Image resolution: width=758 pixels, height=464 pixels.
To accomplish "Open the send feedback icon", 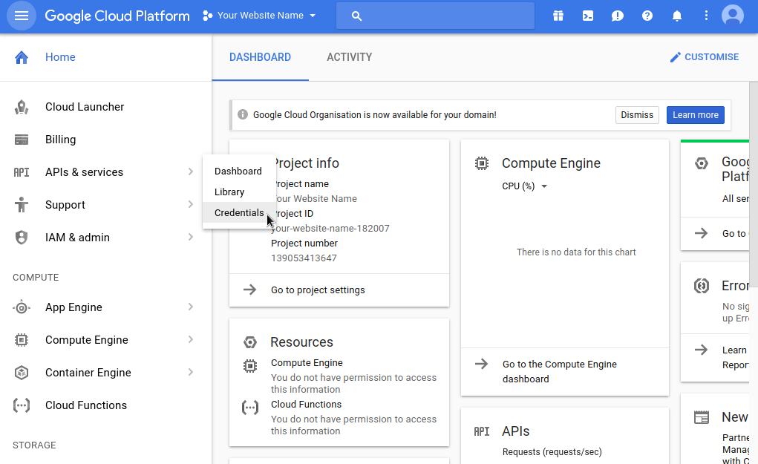I will tap(618, 16).
